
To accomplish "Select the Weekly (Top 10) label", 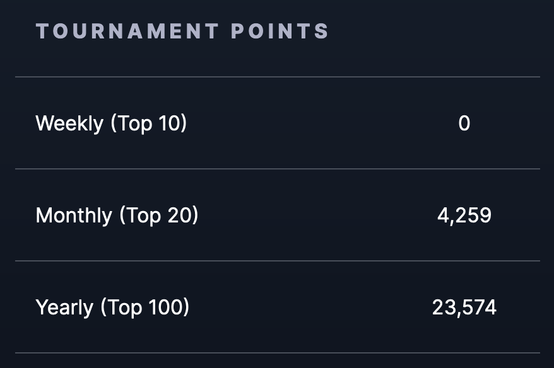I will click(111, 124).
